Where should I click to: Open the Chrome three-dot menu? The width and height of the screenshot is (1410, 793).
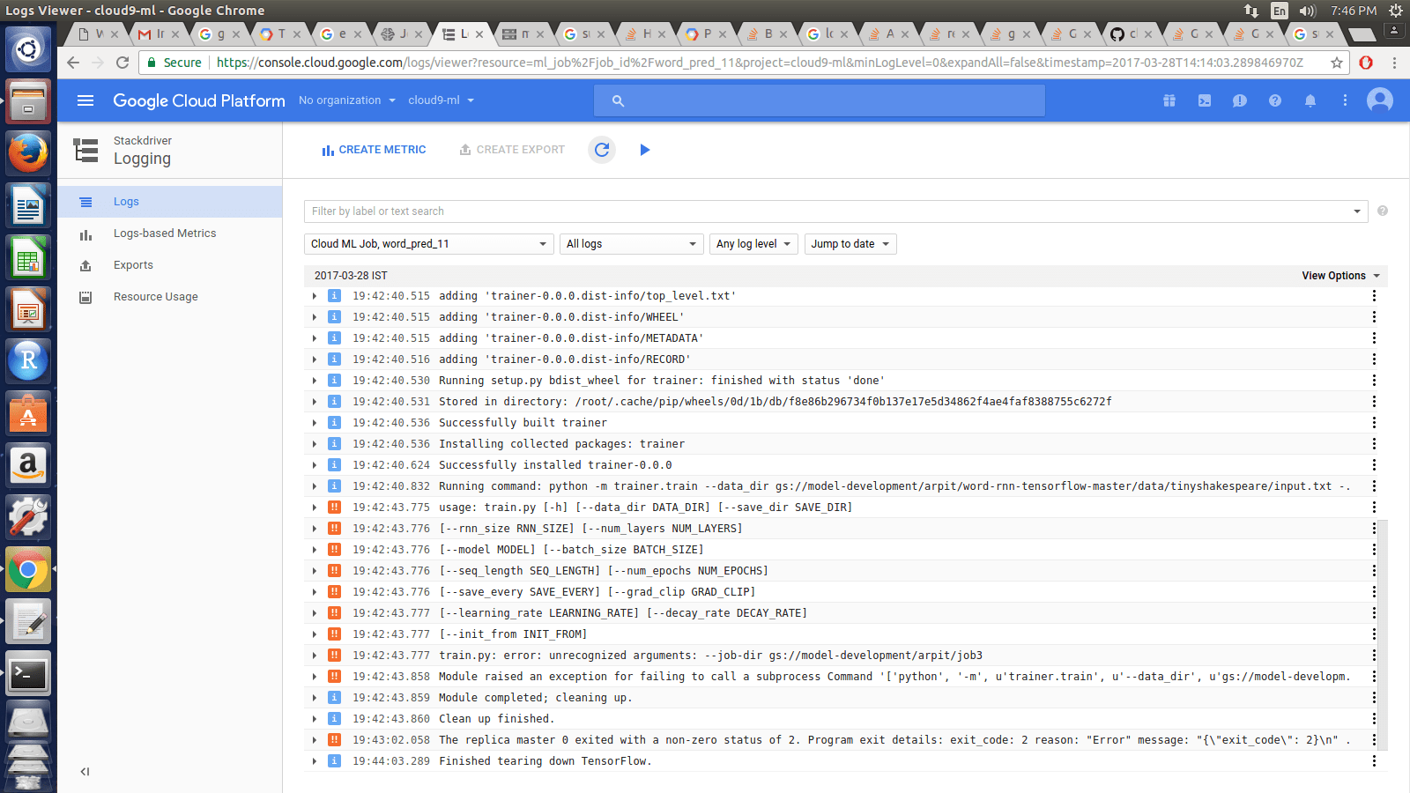click(x=1394, y=63)
